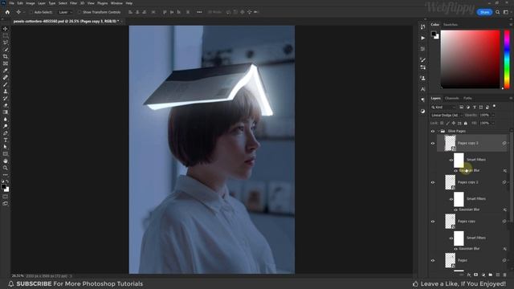Toggle Smart Filters visibility on Pages copy 3
514x289 pixels.
click(451, 160)
